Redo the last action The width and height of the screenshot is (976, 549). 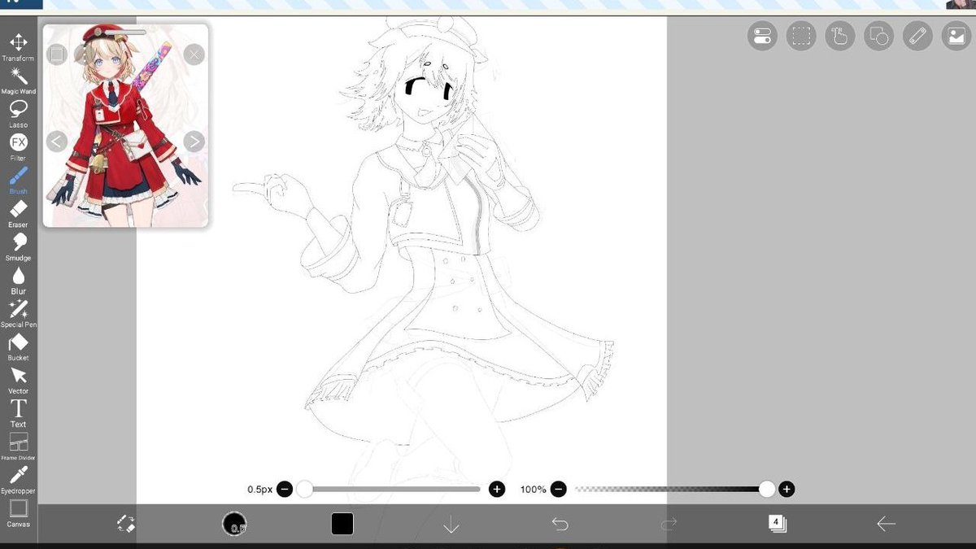tap(669, 524)
